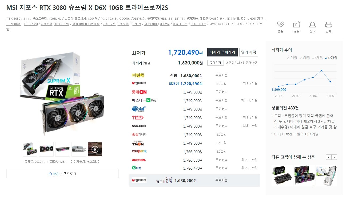
Task: Click the coupang seller logo
Action: tap(139, 152)
